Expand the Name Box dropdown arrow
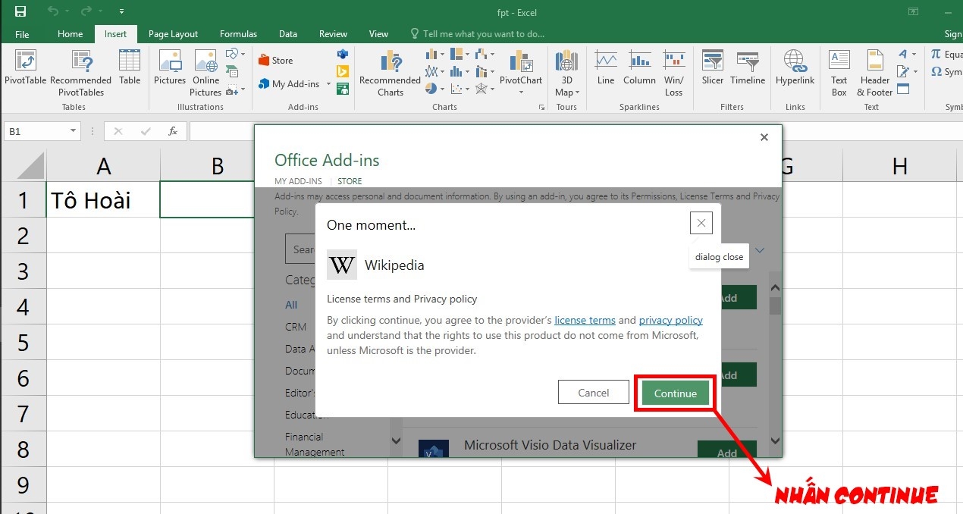The width and height of the screenshot is (963, 514). pos(73,131)
